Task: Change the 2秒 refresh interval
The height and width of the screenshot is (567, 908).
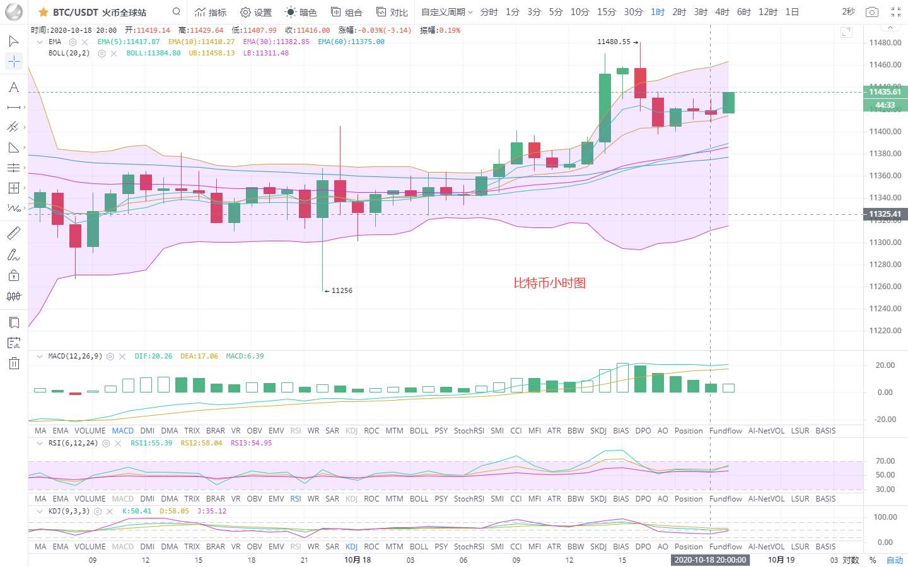Action: coord(849,12)
